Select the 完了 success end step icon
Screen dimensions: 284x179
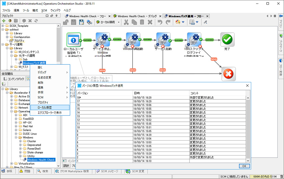[227, 40]
